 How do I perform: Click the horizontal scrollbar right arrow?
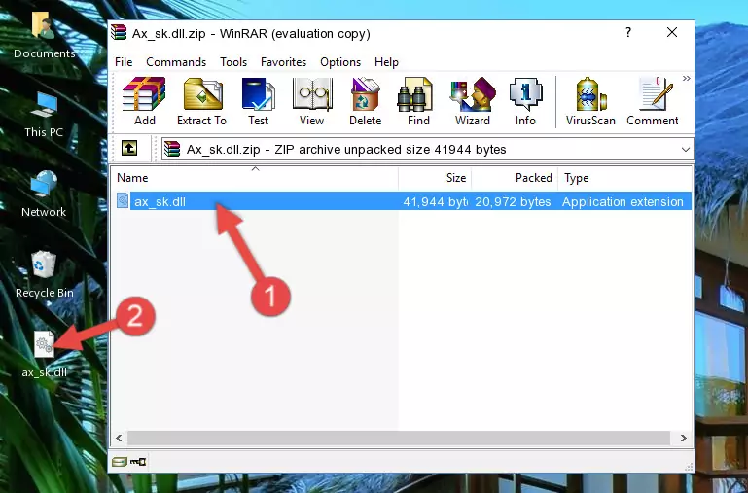pos(684,438)
